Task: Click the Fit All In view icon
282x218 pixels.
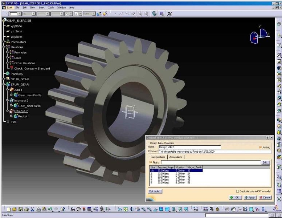Action: pyautogui.click(x=125, y=209)
